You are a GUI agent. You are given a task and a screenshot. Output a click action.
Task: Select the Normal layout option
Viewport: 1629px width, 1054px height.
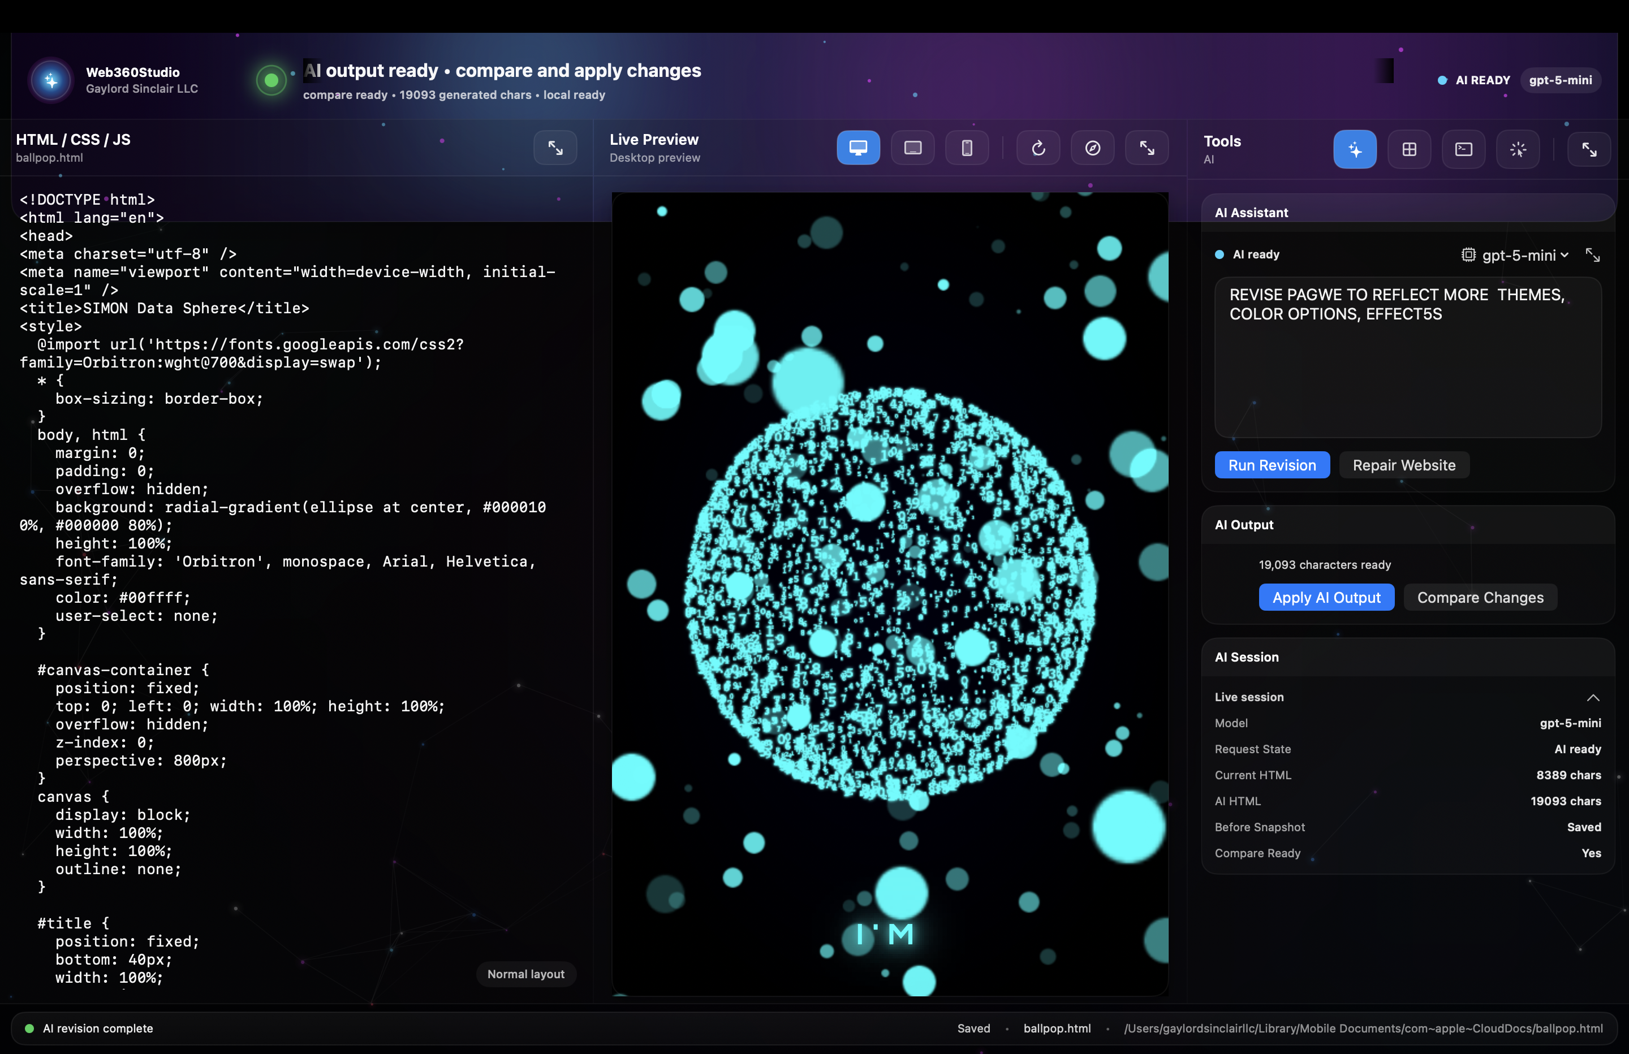coord(525,973)
